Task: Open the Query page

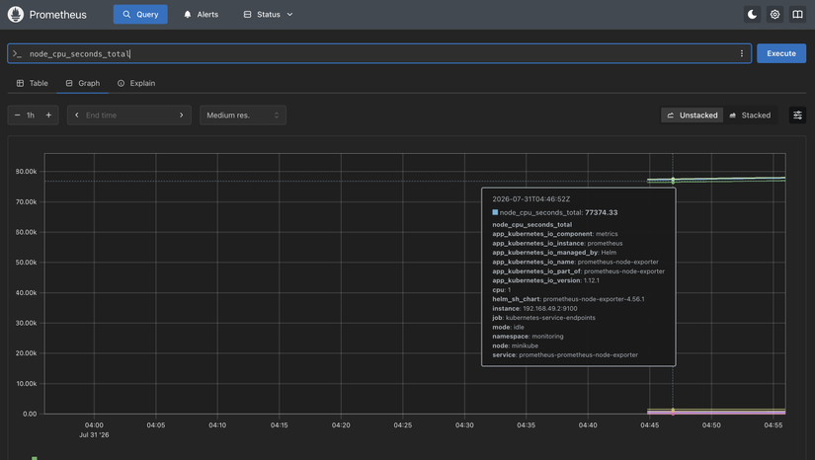Action: (x=140, y=15)
